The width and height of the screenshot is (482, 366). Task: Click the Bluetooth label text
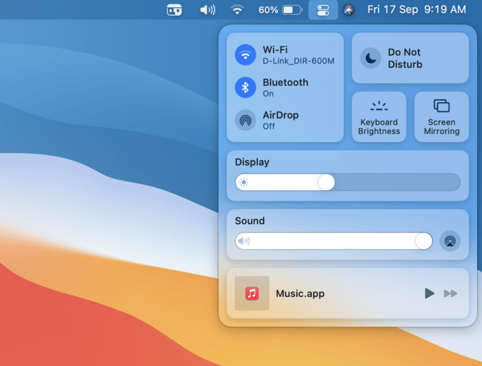286,82
